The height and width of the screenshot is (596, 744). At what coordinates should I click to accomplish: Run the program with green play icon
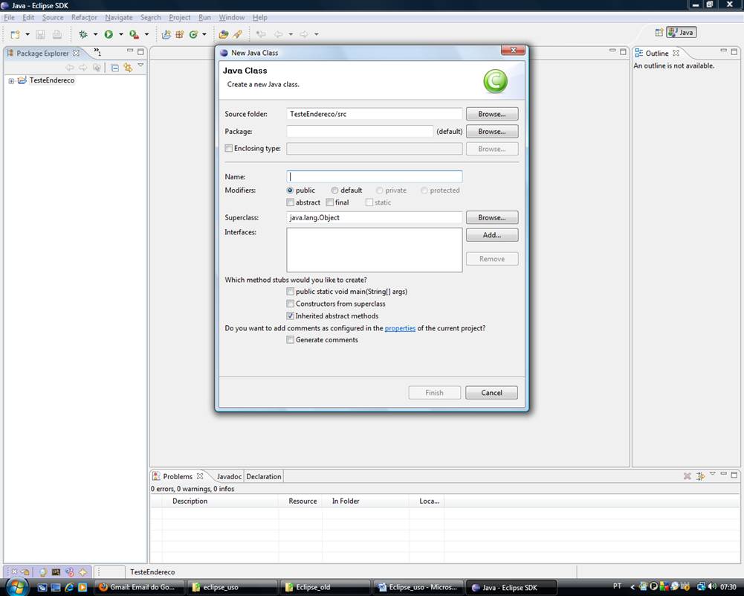[x=109, y=34]
